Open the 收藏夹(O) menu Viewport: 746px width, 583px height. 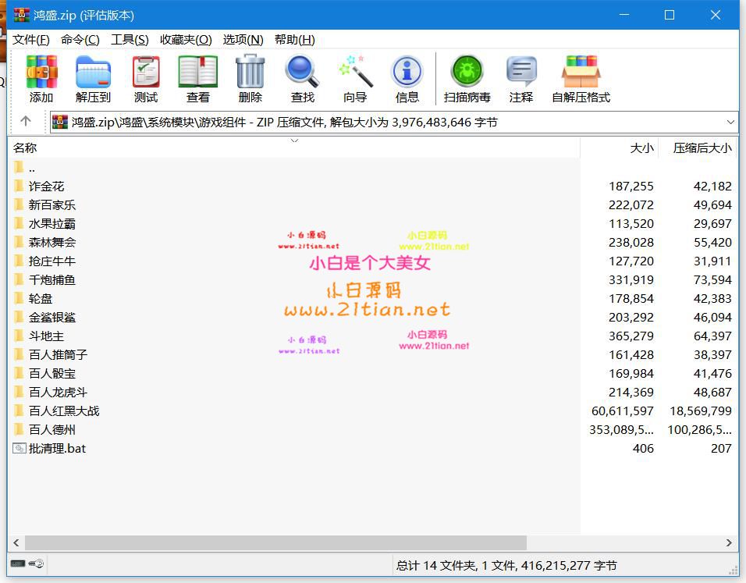(x=186, y=39)
